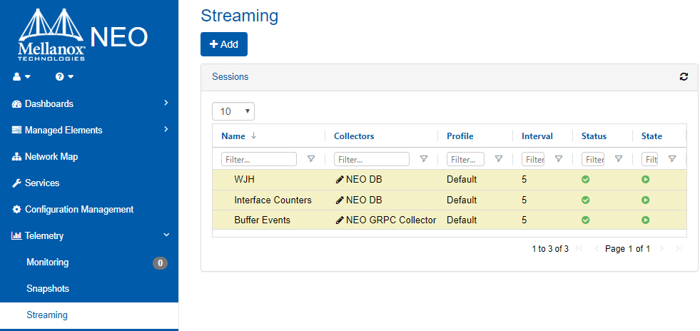Viewport: 700px width, 331px height.
Task: Click the refresh icon in Sessions panel
Action: click(x=684, y=77)
